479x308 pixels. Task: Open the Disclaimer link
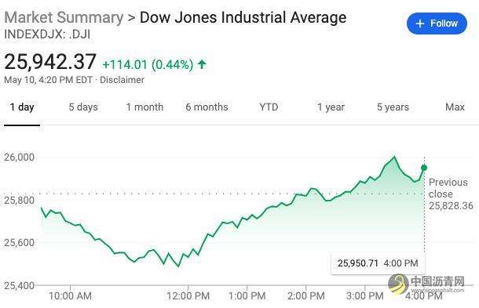tap(122, 80)
